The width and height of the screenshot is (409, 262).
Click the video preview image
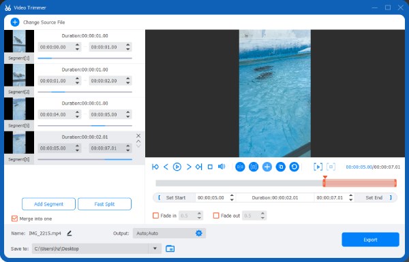point(275,93)
